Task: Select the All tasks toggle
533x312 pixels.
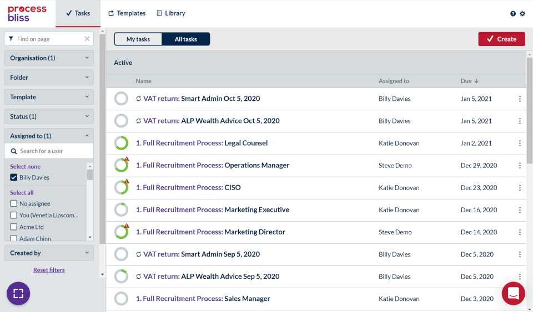Action: [185, 39]
